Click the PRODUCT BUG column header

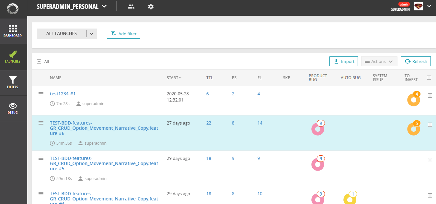coord(318,78)
